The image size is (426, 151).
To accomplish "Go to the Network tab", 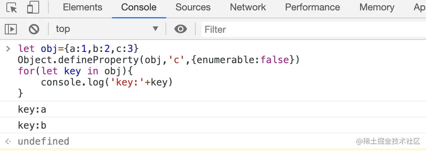I will pyautogui.click(x=248, y=7).
